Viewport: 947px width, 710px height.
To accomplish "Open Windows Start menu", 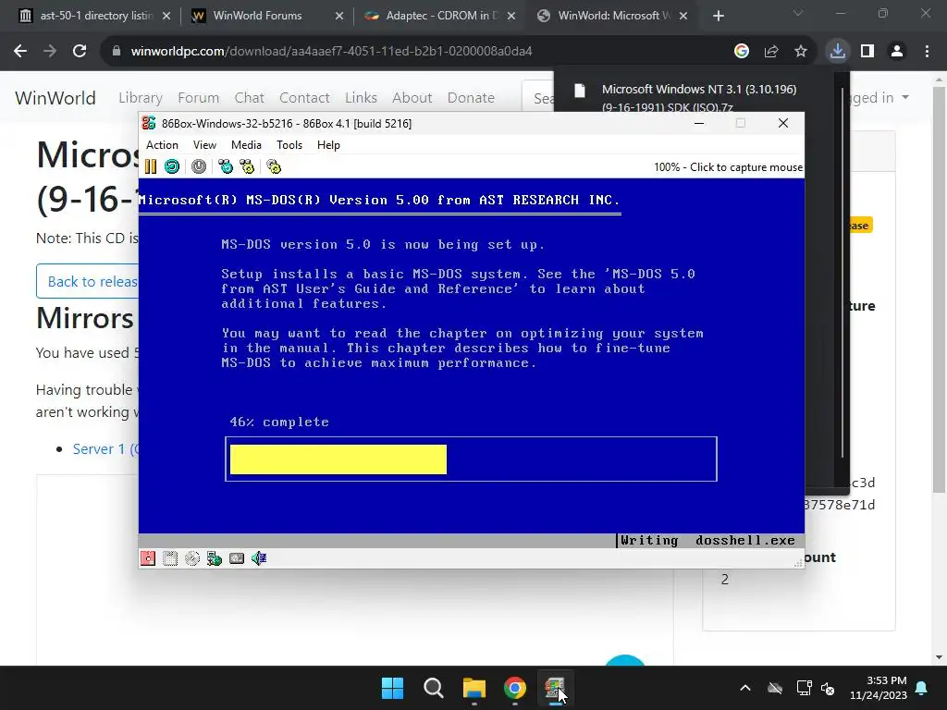I will click(392, 688).
